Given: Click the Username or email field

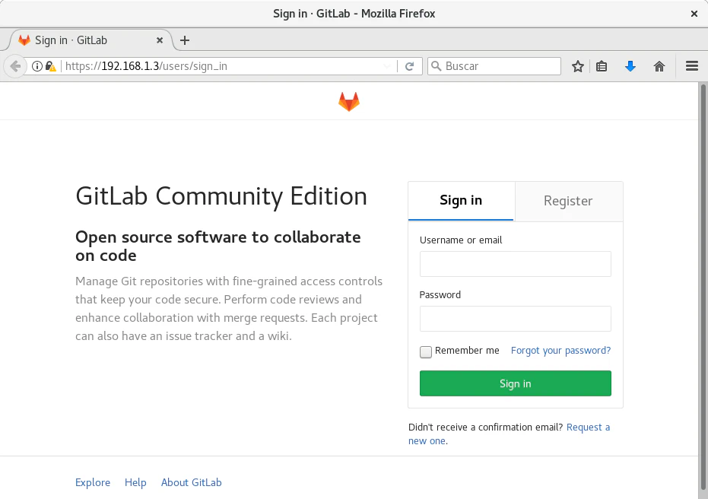Looking at the screenshot, I should click(515, 264).
